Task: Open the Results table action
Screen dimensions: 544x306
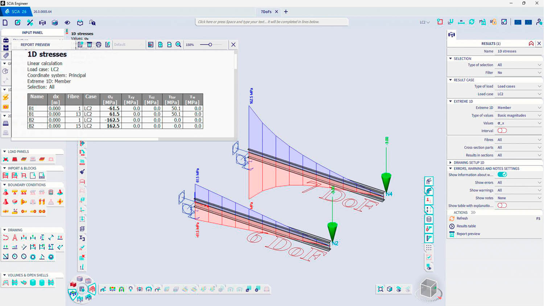Action: coord(466,226)
